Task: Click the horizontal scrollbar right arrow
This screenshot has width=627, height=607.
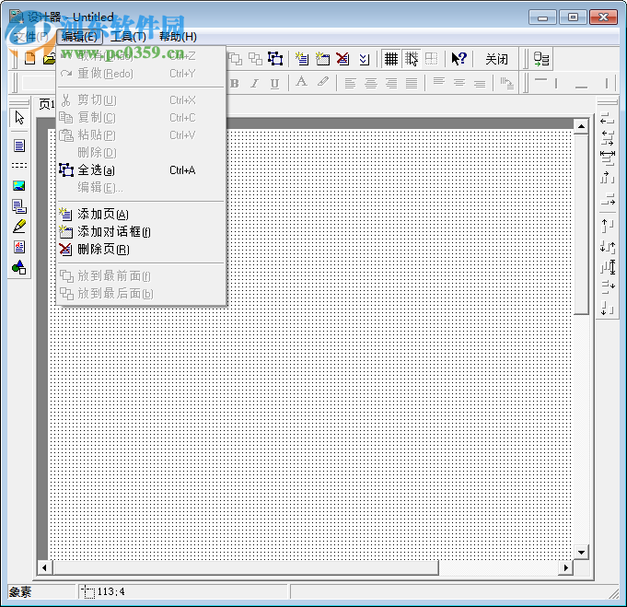Action: [x=565, y=567]
